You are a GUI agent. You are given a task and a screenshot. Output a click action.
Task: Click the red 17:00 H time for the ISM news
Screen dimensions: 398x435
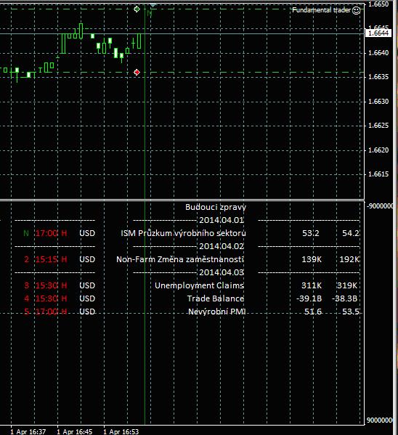[52, 233]
